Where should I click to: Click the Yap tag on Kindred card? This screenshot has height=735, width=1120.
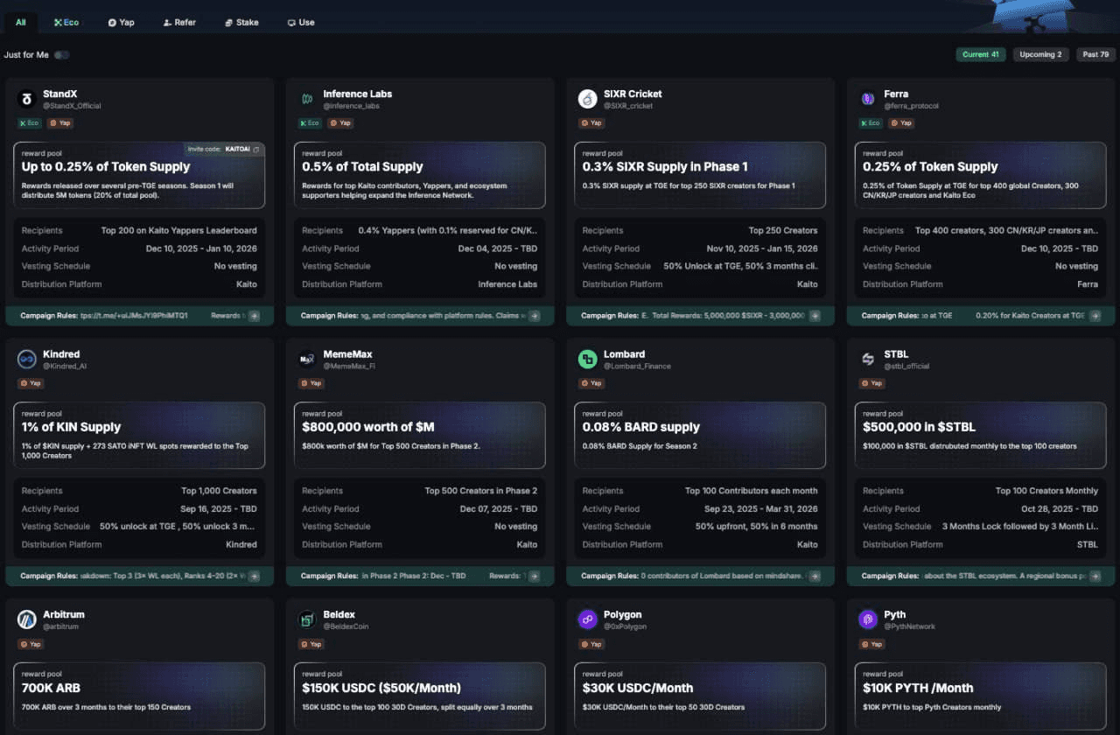[x=30, y=383]
